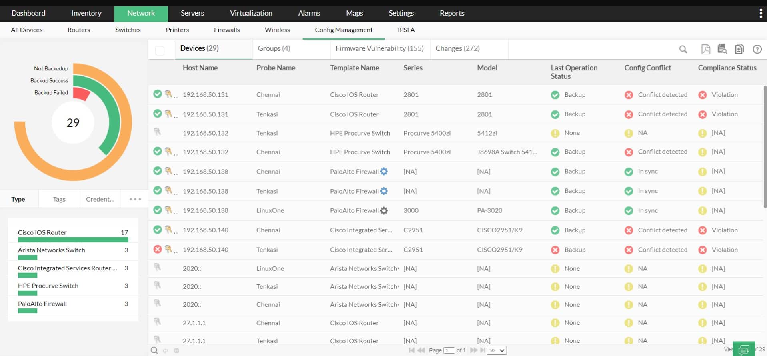Click the page number input field
The image size is (767, 356).
tap(449, 350)
